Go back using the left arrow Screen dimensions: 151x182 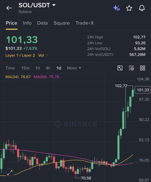click(9, 8)
